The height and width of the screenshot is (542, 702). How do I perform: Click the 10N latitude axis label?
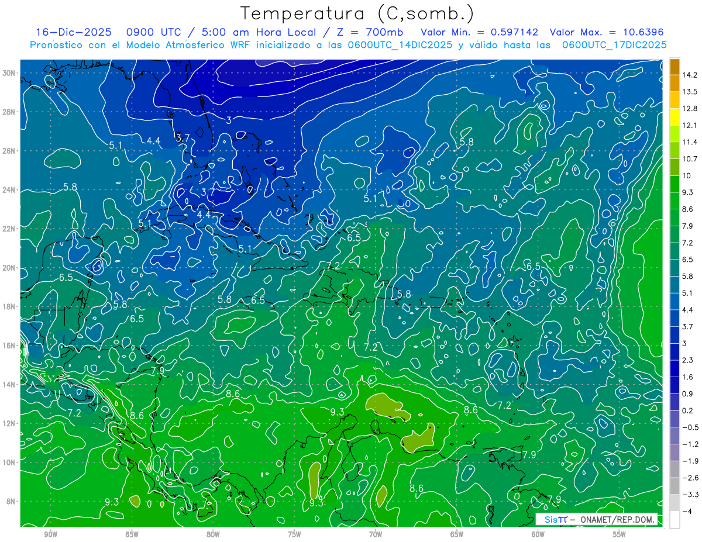(x=9, y=462)
